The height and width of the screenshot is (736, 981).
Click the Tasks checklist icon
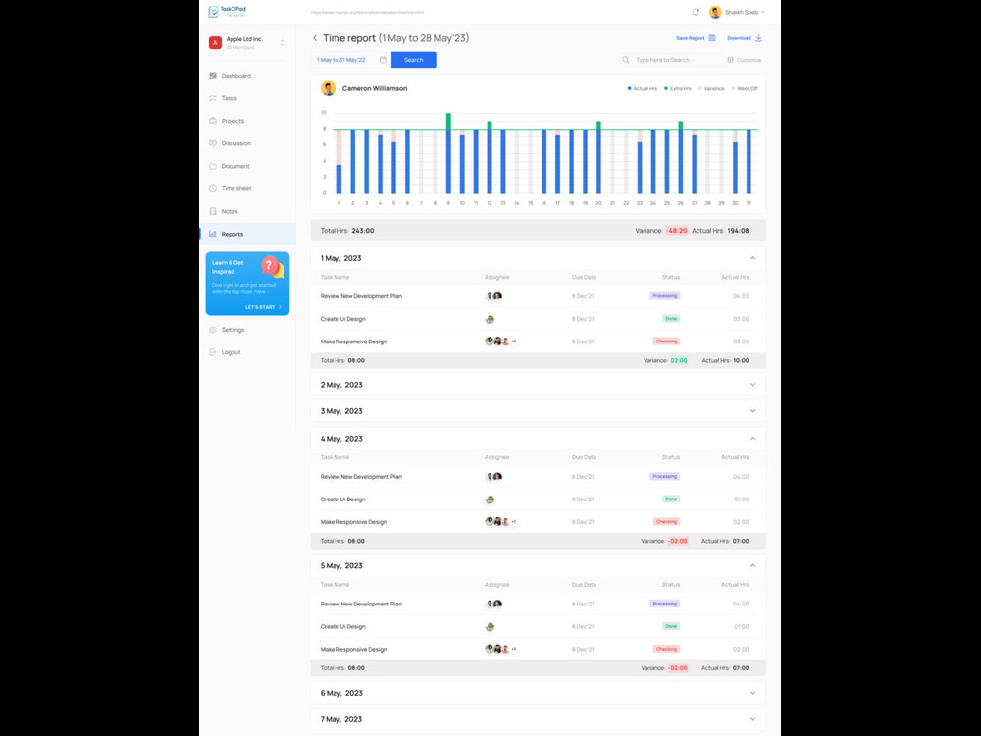[x=213, y=98]
